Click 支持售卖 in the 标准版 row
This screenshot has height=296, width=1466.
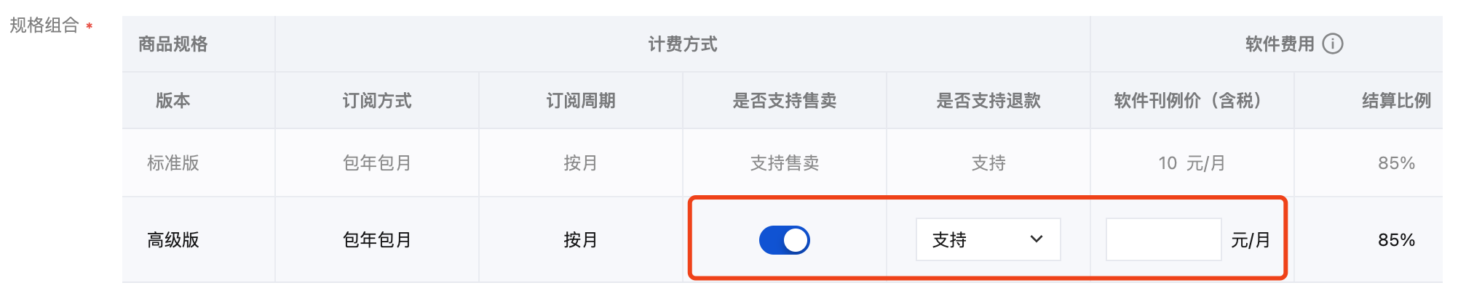(x=784, y=163)
